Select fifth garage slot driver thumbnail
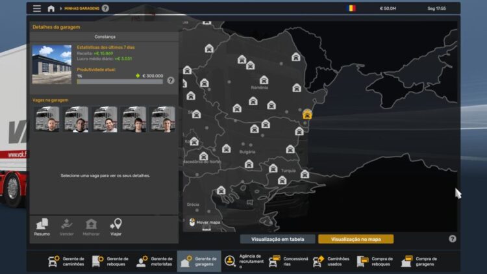The height and width of the screenshot is (274, 487). (162, 119)
